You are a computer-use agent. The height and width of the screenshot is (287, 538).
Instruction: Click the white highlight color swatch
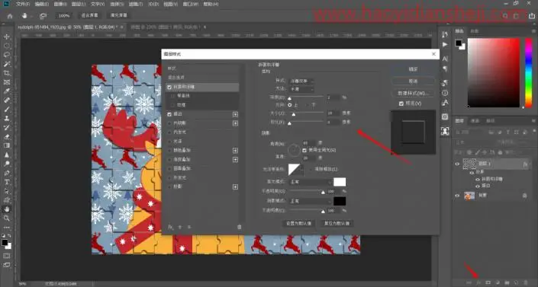(x=340, y=182)
